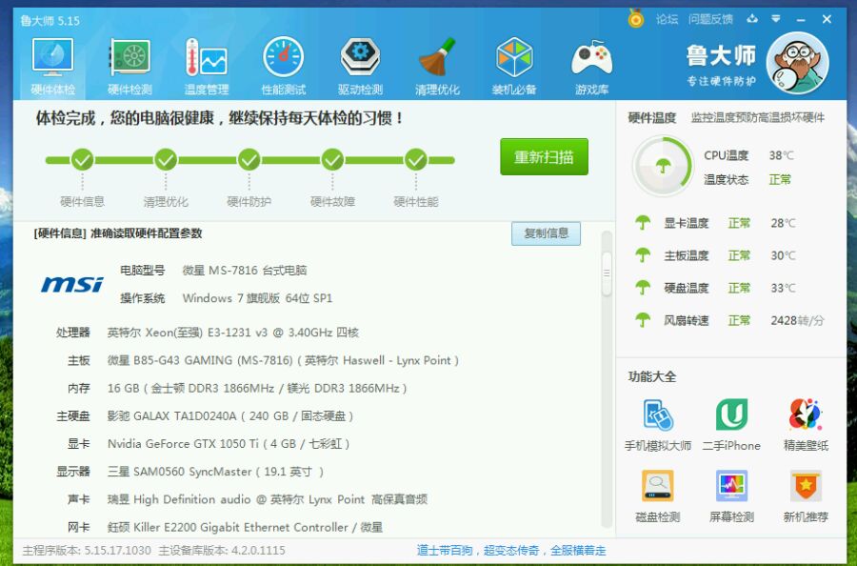Open 手机模拟大师 phone emulator
Screen dimensions: 857x566
[x=657, y=425]
